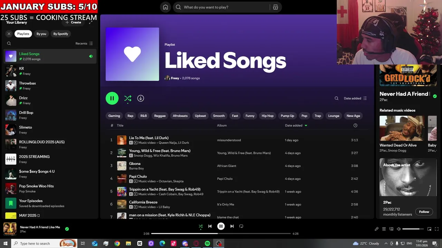Viewport: 442px width, 248px height.
Task: Sort by the Title column header
Action: point(120,125)
